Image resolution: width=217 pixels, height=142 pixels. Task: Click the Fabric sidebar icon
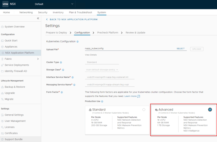pyautogui.click(x=2, y=59)
